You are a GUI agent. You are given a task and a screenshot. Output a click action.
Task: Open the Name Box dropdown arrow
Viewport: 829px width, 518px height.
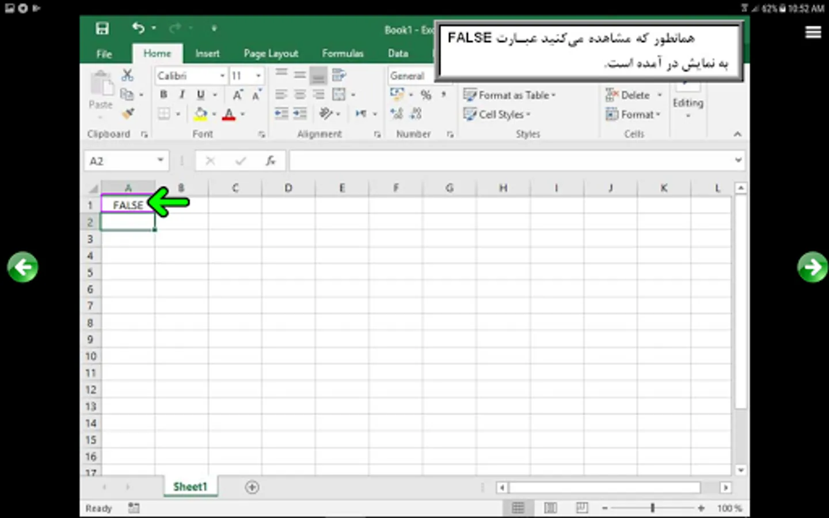(x=161, y=160)
